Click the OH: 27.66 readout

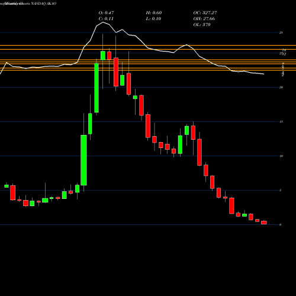pyautogui.click(x=204, y=19)
